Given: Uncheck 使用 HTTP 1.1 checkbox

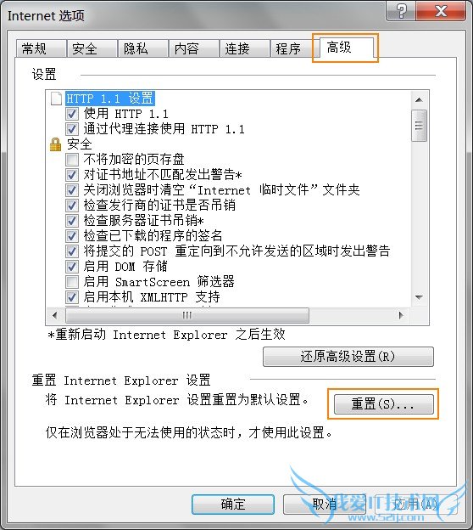Looking at the screenshot, I should (x=72, y=114).
